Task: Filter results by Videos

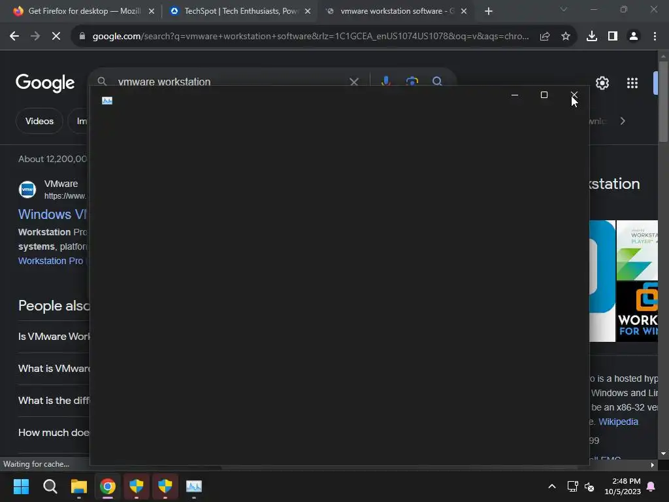Action: click(x=39, y=121)
